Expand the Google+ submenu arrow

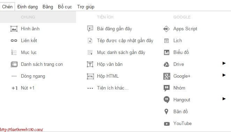coord(224,75)
